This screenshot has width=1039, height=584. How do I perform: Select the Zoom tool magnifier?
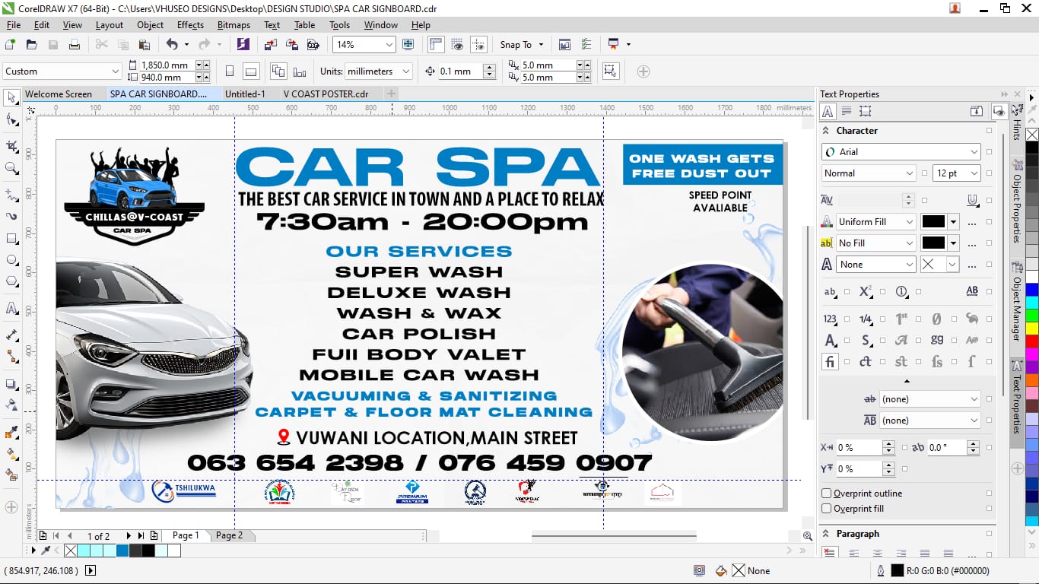coord(11,168)
